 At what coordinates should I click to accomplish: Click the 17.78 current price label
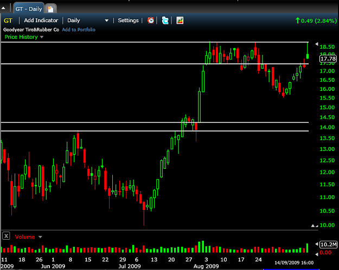tap(328, 58)
